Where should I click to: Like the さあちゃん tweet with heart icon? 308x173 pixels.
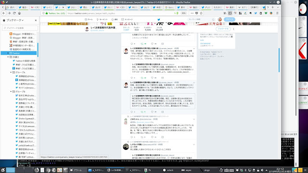(x=152, y=137)
